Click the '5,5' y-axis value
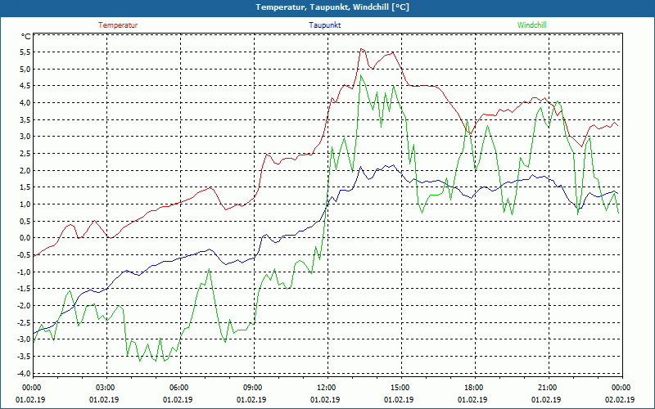Viewport: 655px width, 409px height. click(25, 52)
